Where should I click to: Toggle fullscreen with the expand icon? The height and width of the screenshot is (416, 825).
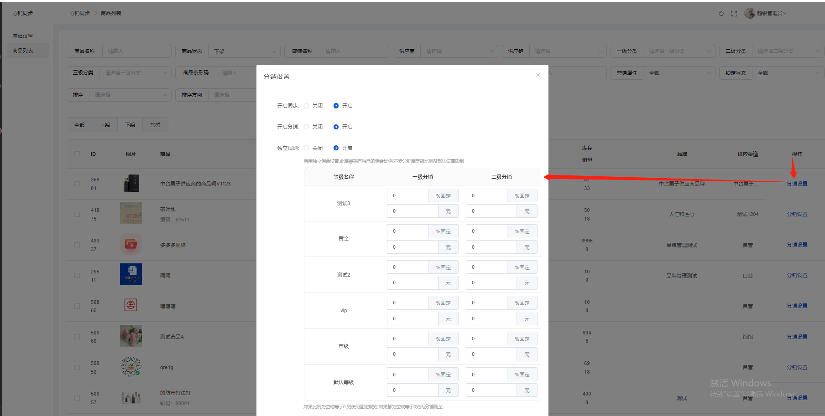734,14
